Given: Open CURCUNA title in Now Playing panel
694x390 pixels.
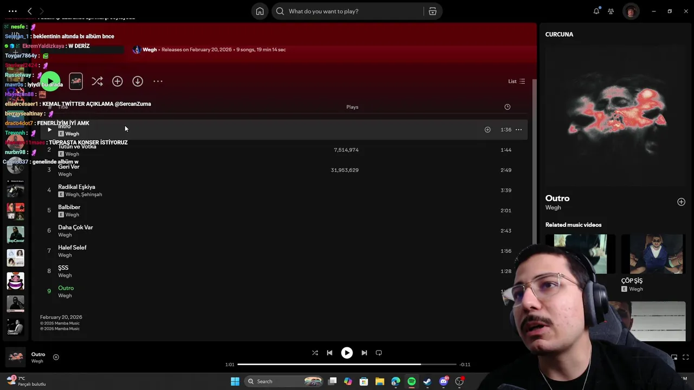Looking at the screenshot, I should coord(559,34).
